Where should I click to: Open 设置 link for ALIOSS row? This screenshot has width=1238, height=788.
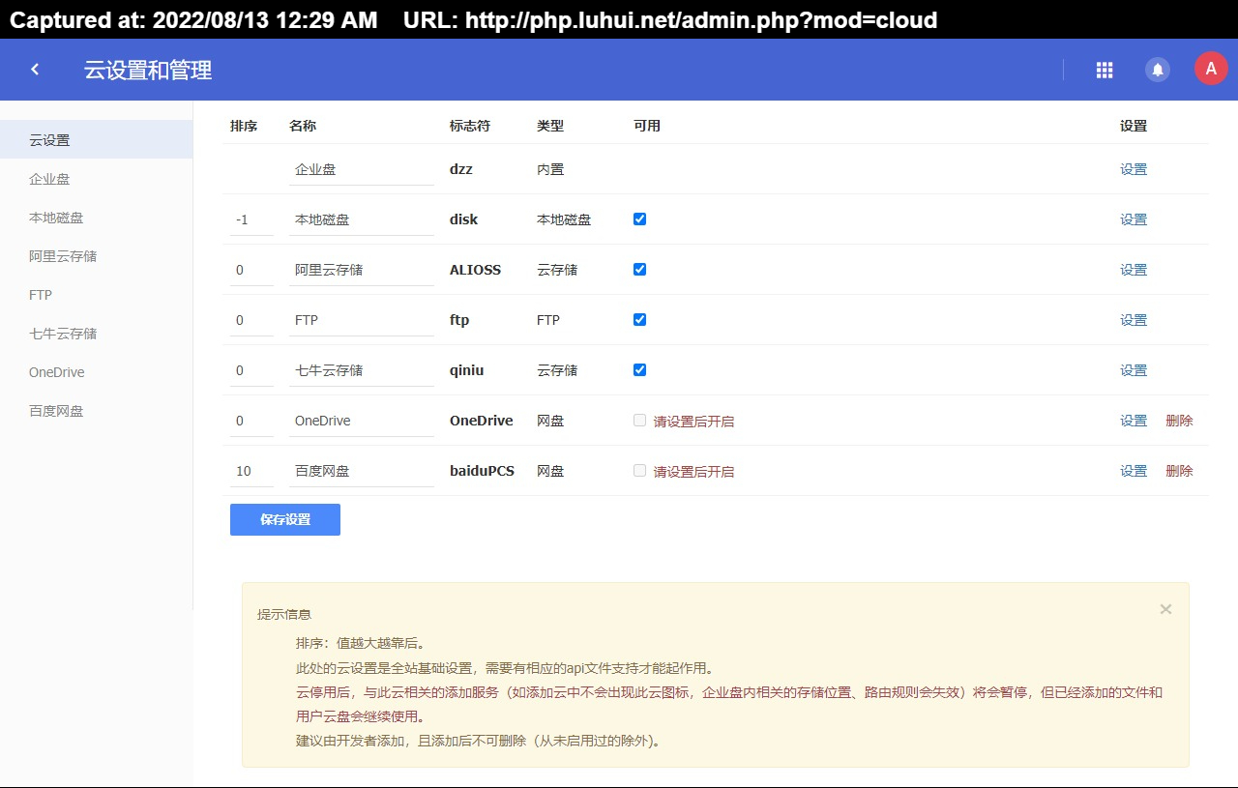(1134, 270)
